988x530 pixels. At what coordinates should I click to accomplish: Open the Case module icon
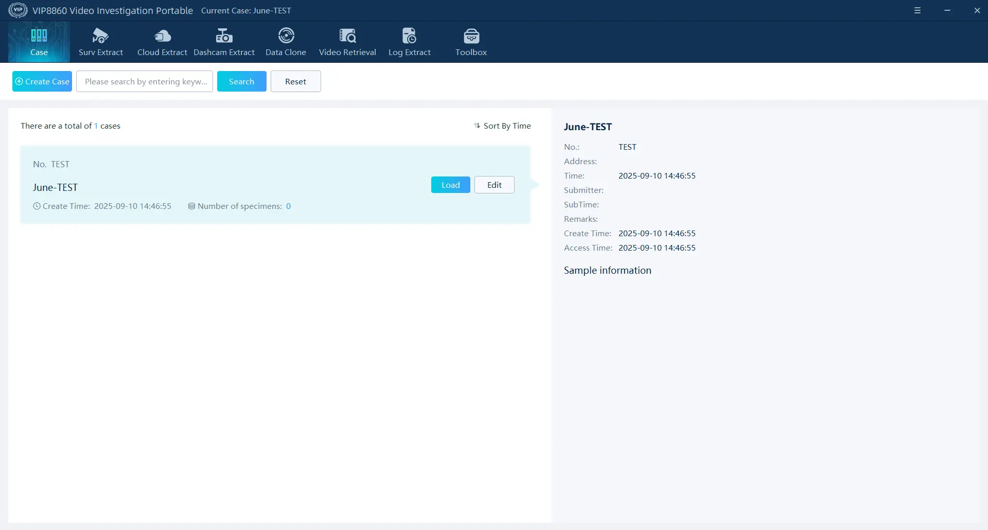(x=39, y=36)
